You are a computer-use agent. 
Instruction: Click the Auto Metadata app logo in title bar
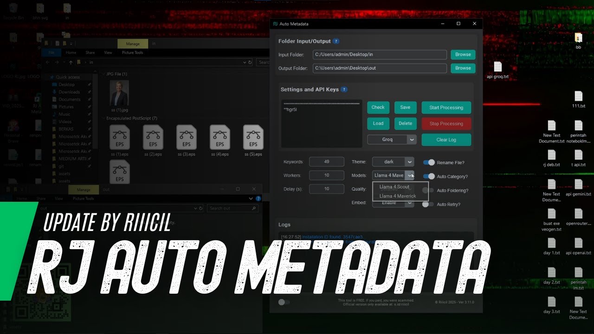(275, 24)
